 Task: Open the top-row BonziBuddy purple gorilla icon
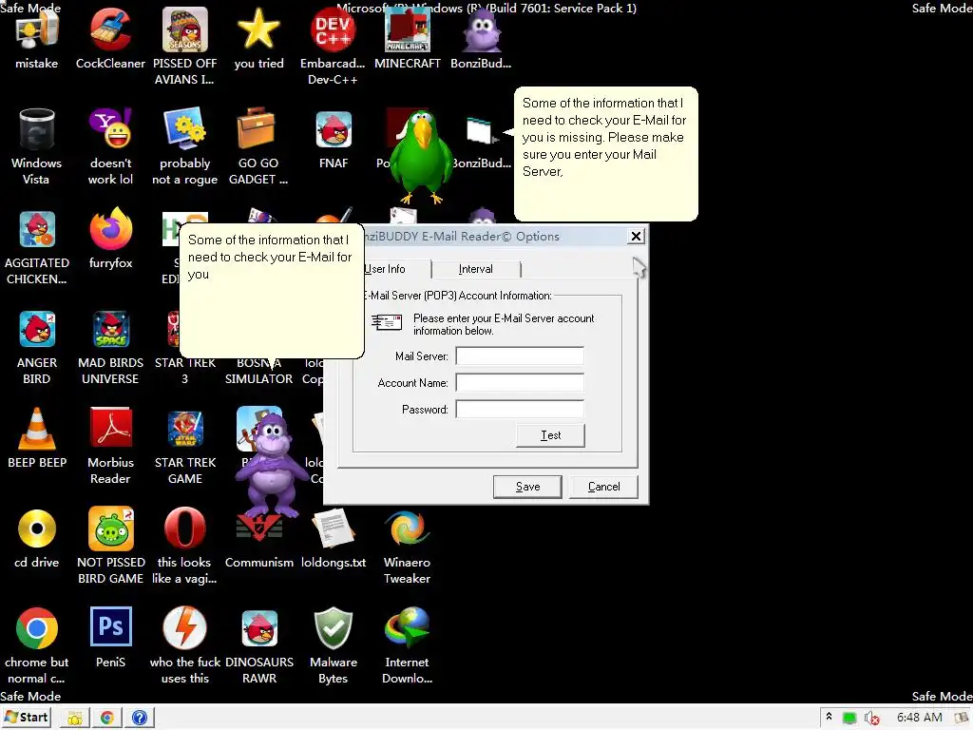tap(482, 31)
